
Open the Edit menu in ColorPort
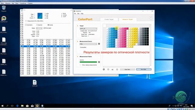coord(78,13)
